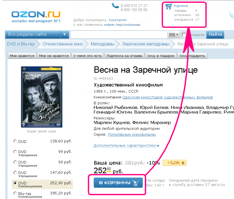The width and height of the screenshot is (234, 199).
Task: Click the Найти search button
Action: pos(215,34)
